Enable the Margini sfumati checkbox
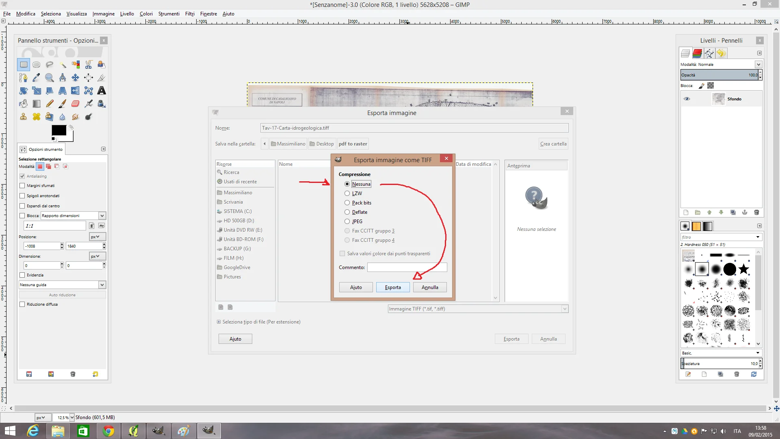 click(x=22, y=186)
